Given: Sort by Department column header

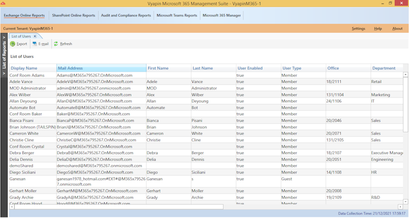Looking at the screenshot, I should coord(387,68).
